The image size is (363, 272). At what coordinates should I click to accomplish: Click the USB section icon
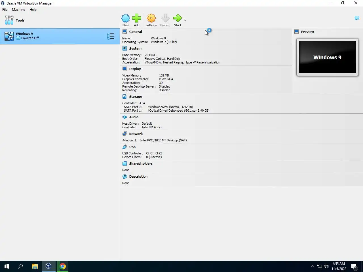click(x=125, y=147)
